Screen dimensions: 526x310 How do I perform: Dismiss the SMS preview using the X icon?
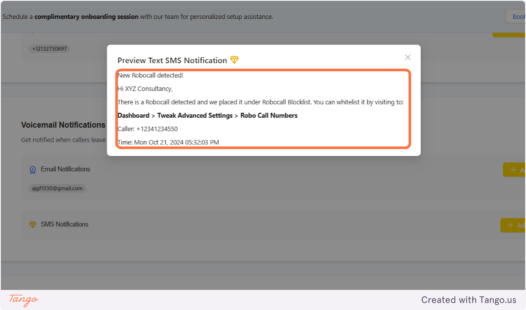coord(408,57)
